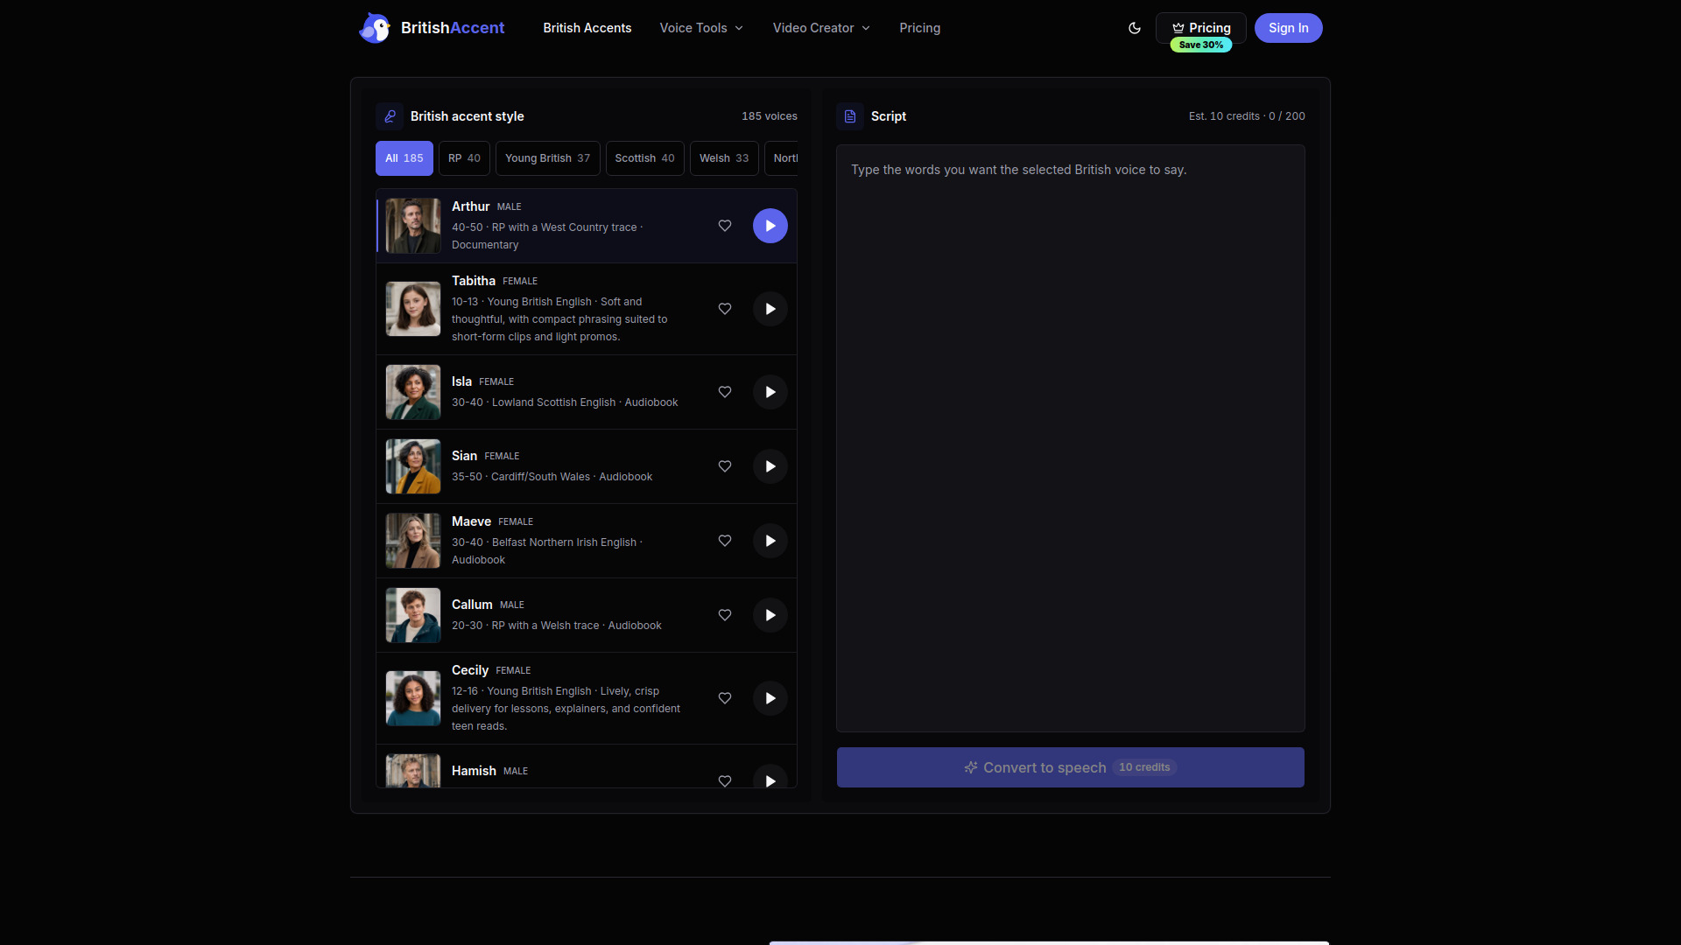Viewport: 1681px width, 945px height.
Task: Filter by Welsh 33 tab
Action: (724, 158)
